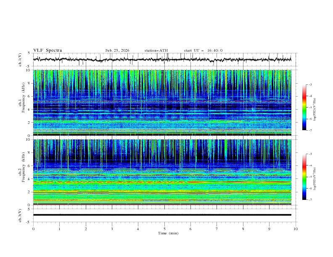The height and width of the screenshot is (257, 333).
Task: Click the red 3.5 kHz band in ch.2 spectrogram
Action: 162,182
